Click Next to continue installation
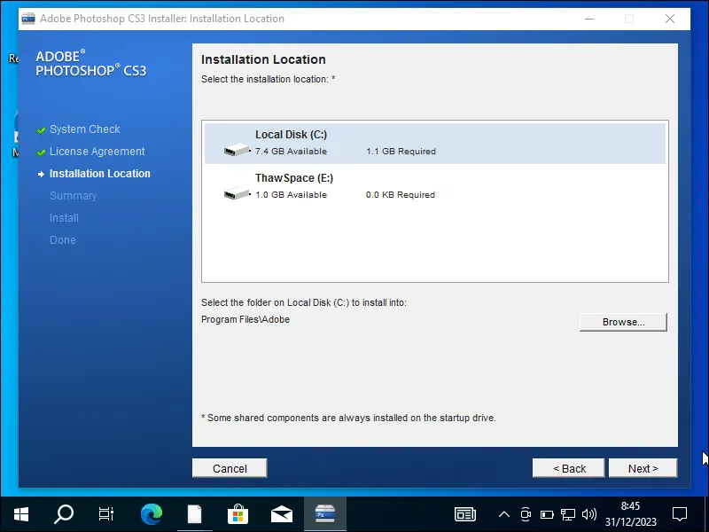This screenshot has width=709, height=532. [x=643, y=468]
